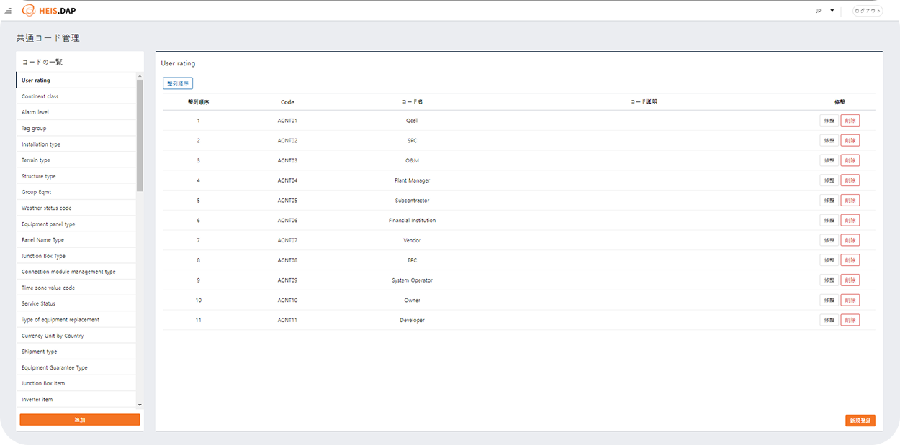The height and width of the screenshot is (445, 900).
Task: Open the Weather status code entry
Action: click(x=47, y=208)
